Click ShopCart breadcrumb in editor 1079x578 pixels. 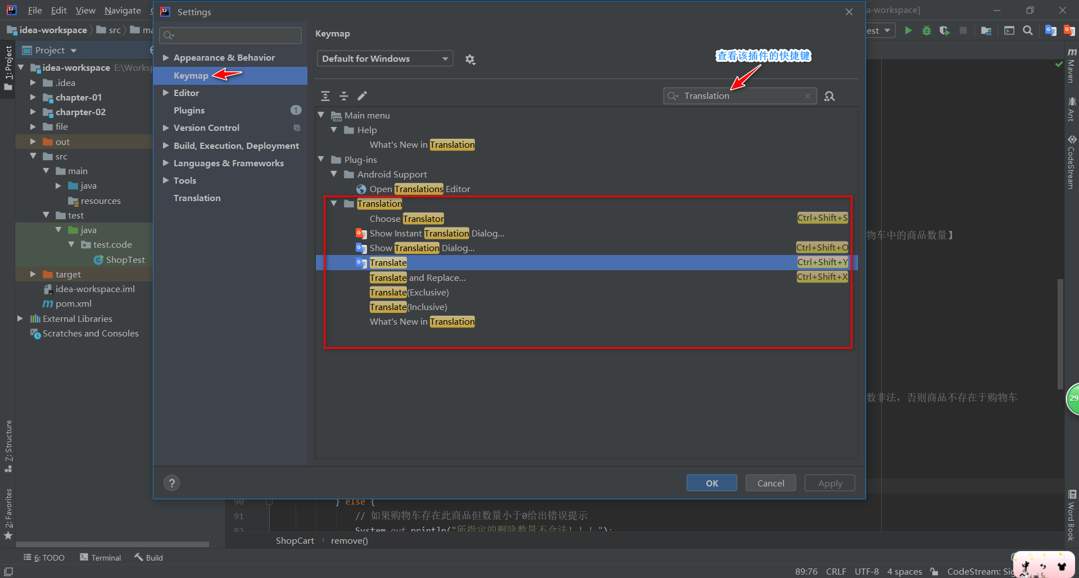(294, 540)
